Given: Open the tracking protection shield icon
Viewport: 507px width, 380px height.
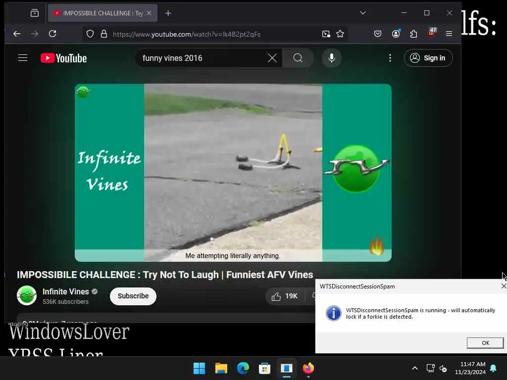Looking at the screenshot, I should [90, 34].
